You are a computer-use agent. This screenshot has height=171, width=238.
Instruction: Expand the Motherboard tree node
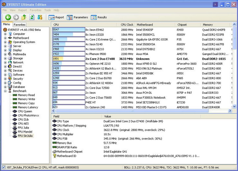click(x=5, y=38)
